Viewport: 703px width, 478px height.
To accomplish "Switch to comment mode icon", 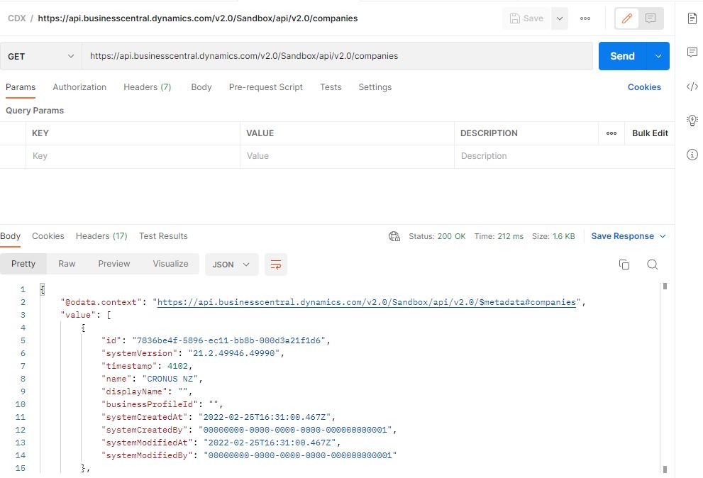I will (x=651, y=18).
